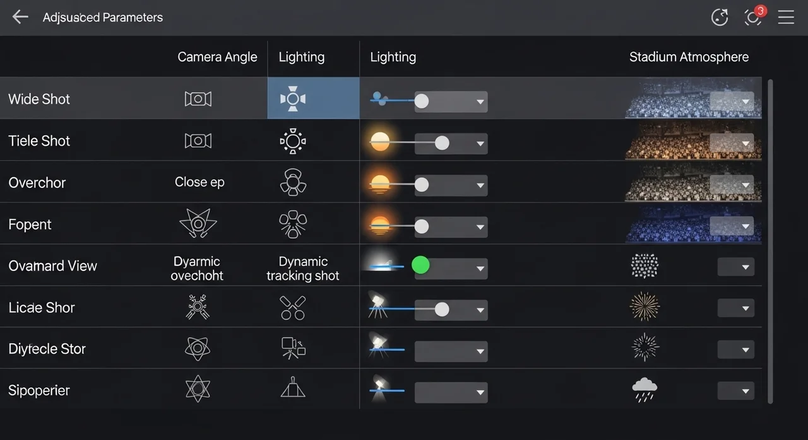The width and height of the screenshot is (808, 440).
Task: Open the notifications icon with red badge
Action: coord(753,17)
